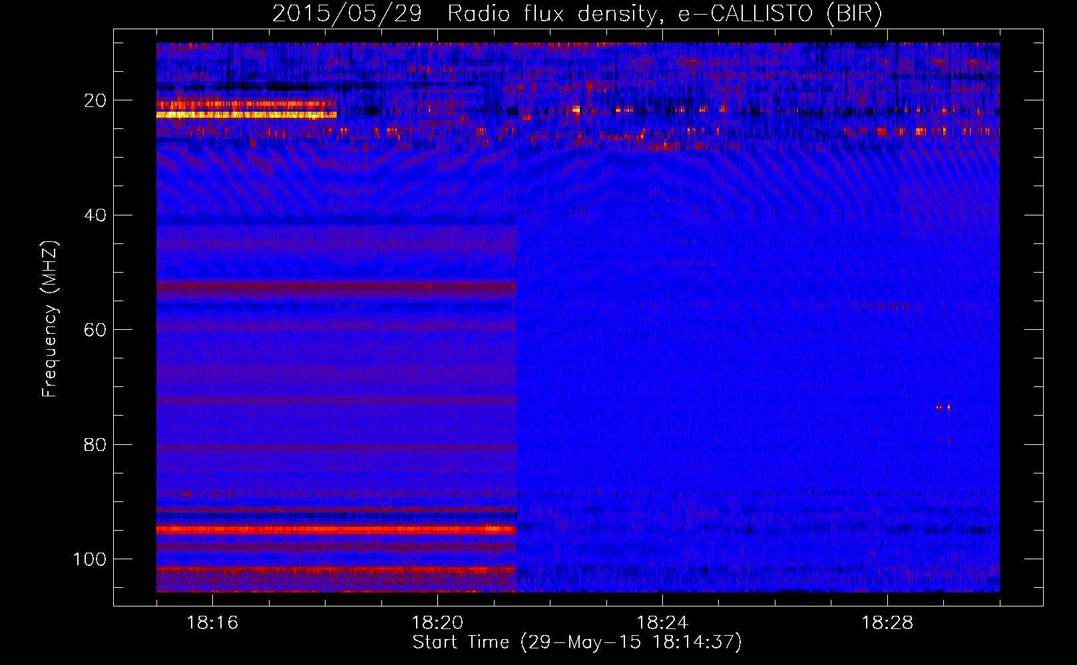The image size is (1077, 665).
Task: Select the frequency tick label 100
Action: tap(91, 559)
